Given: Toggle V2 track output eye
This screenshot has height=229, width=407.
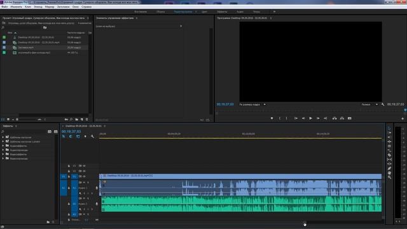Looking at the screenshot, I should (x=84, y=171).
